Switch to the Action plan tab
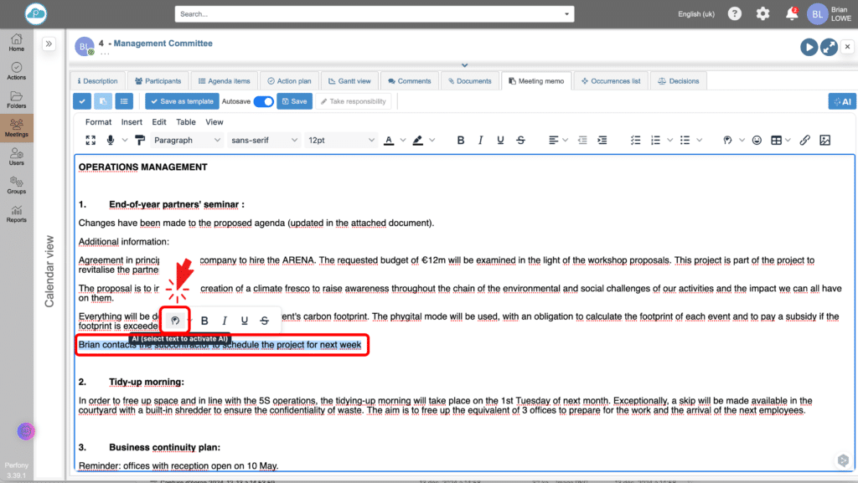Viewport: 858px width, 483px height. [288, 81]
